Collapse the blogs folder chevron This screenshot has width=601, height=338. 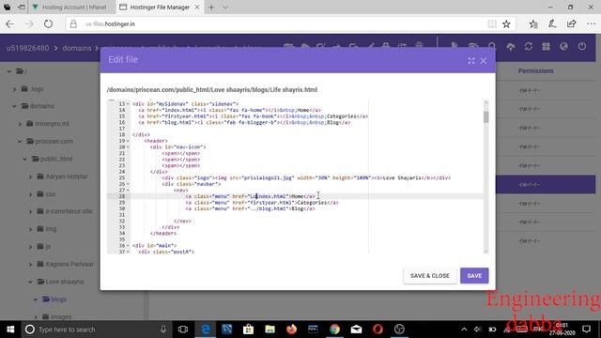[x=36, y=300]
